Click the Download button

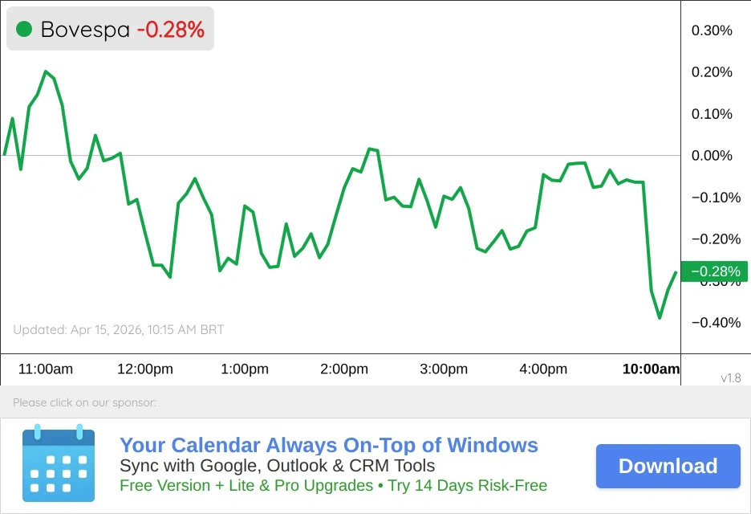click(x=668, y=467)
